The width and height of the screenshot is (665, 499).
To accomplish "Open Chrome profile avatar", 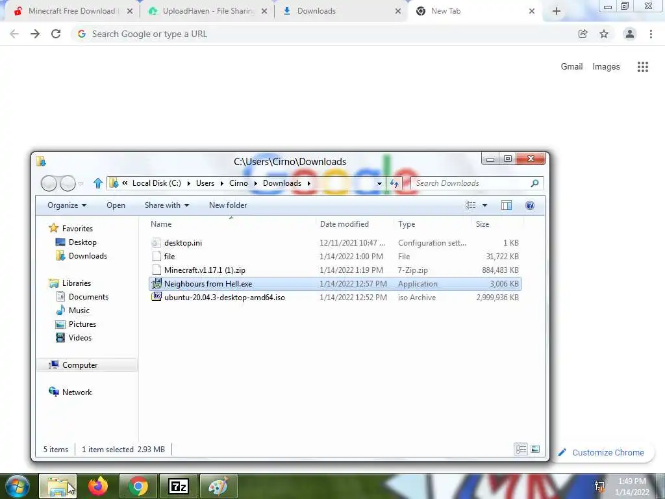I will [x=630, y=34].
